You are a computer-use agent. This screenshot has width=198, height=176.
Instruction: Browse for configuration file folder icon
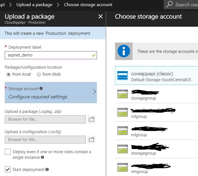(91, 140)
